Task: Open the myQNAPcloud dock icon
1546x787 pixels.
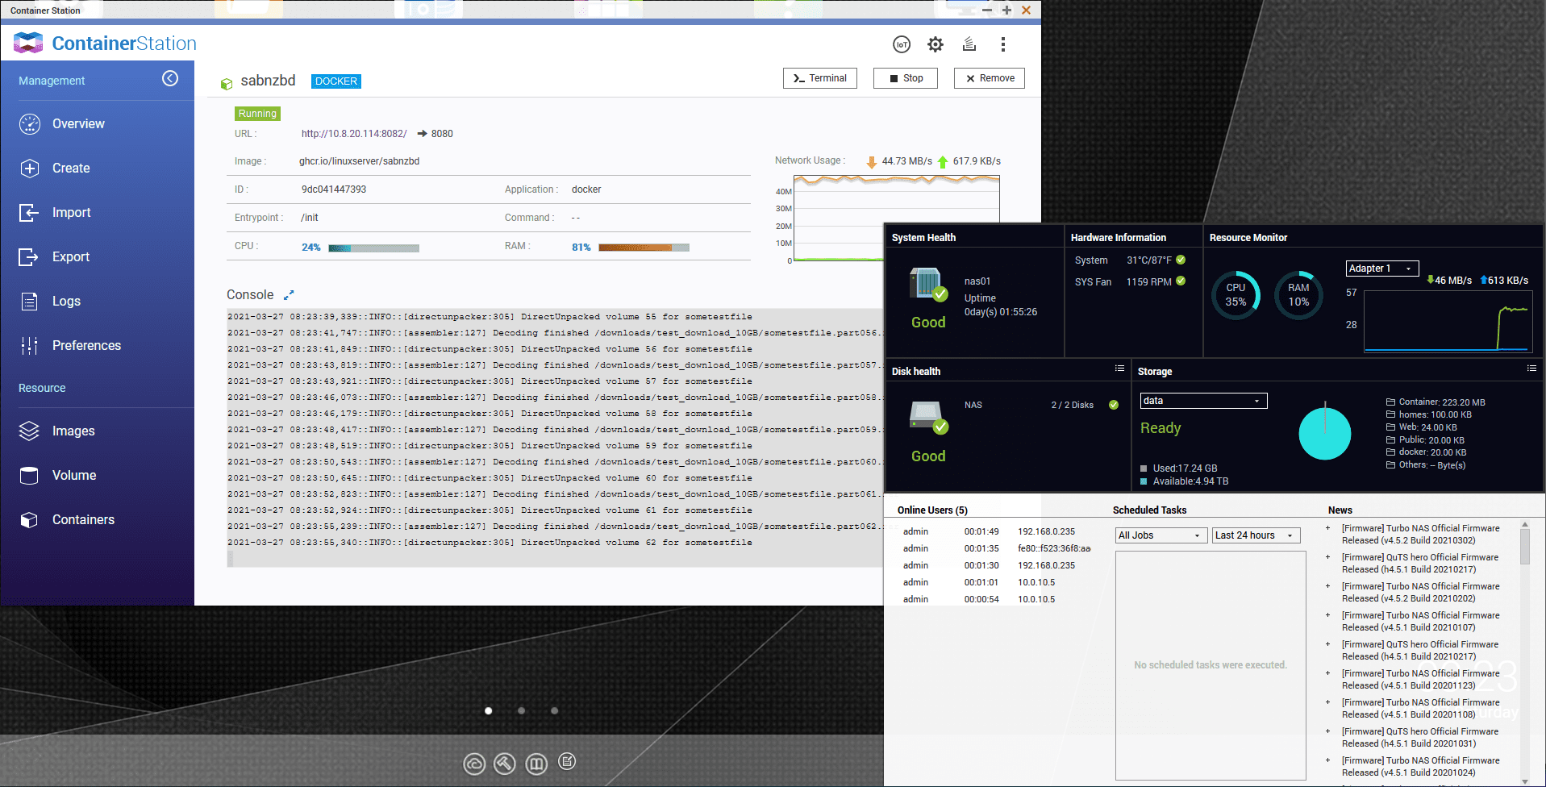Action: pyautogui.click(x=474, y=763)
